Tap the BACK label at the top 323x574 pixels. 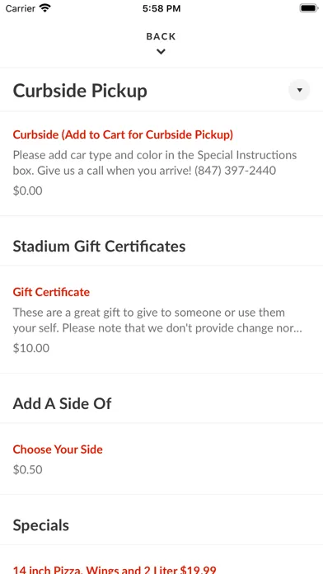coord(161,36)
